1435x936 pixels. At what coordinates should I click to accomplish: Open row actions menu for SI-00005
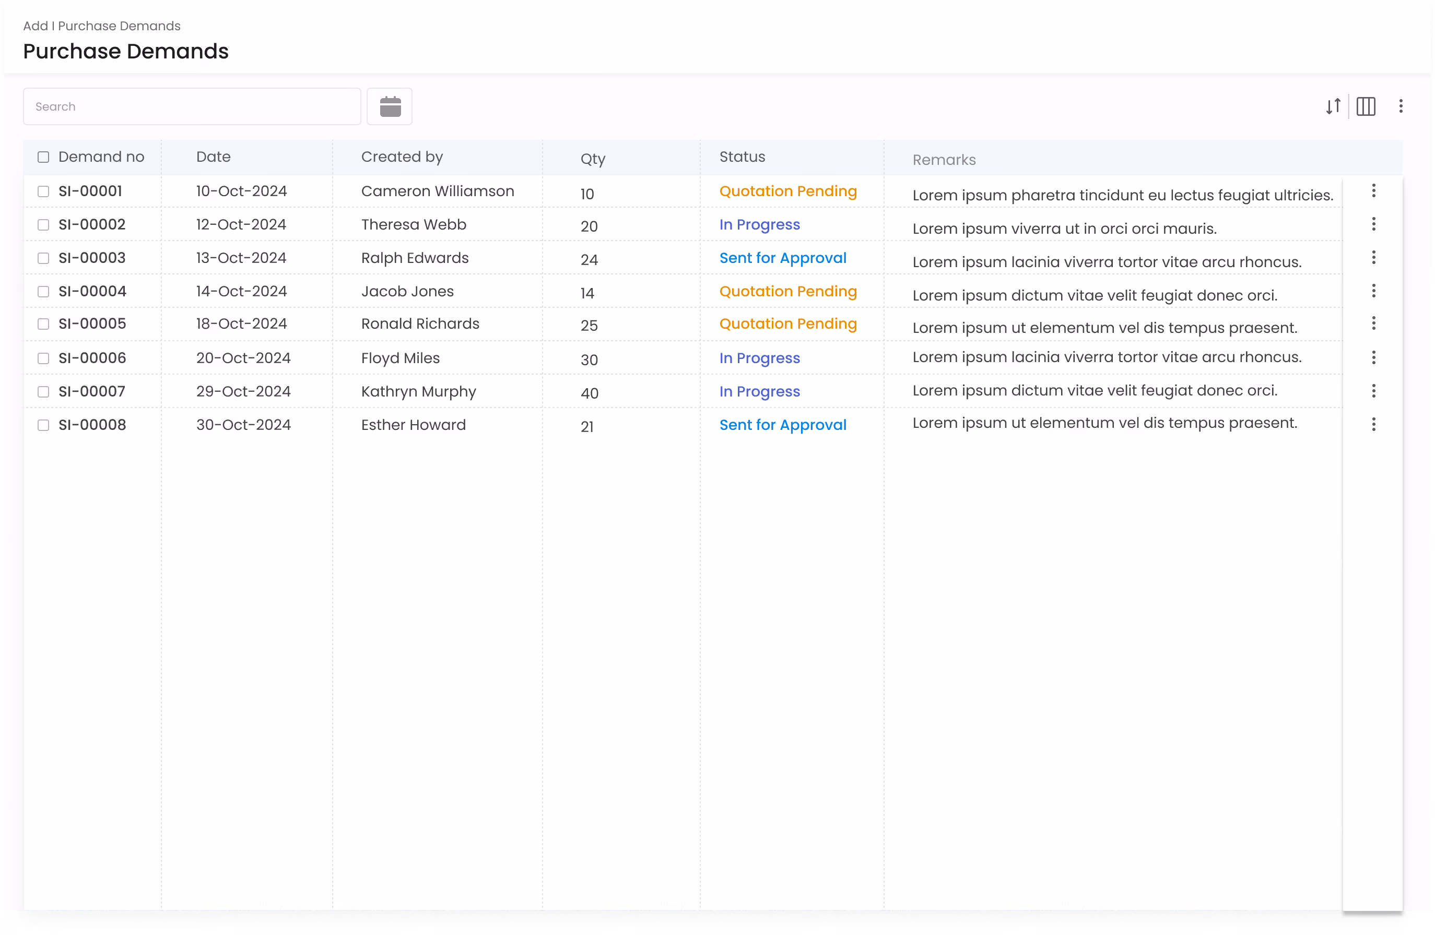click(1373, 323)
